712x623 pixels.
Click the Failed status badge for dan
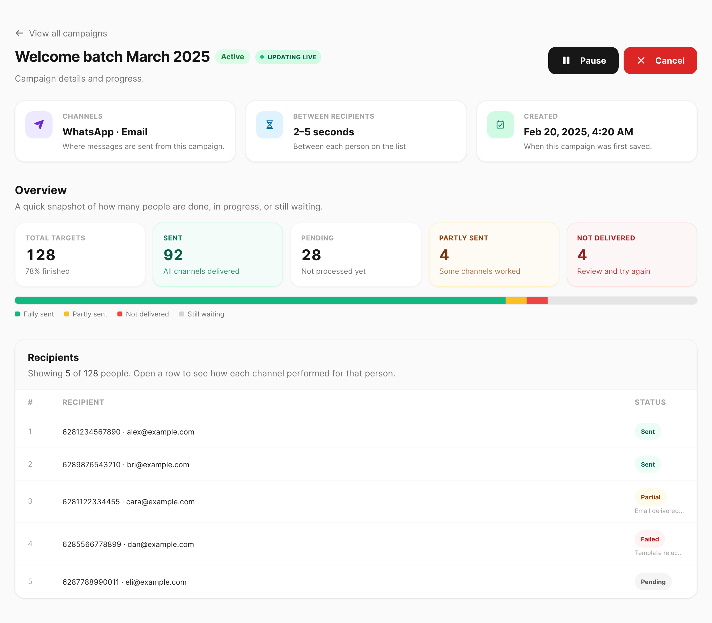650,539
